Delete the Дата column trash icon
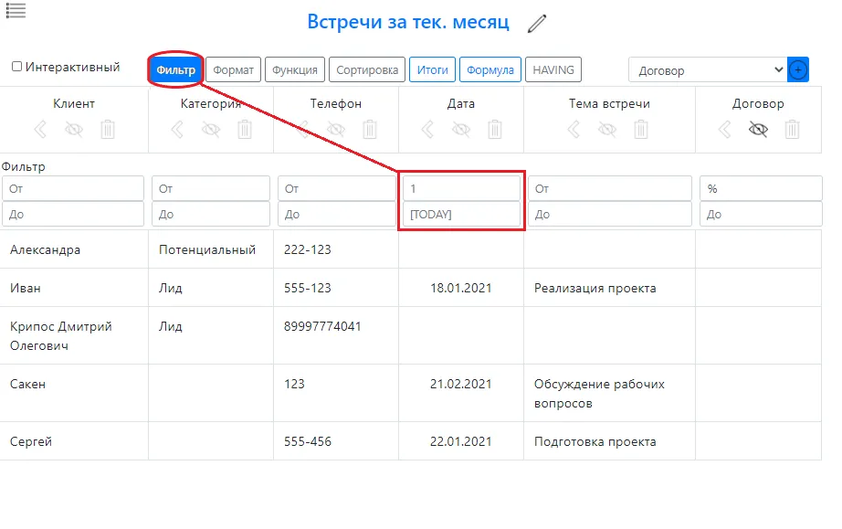This screenshot has height=529, width=842. (495, 130)
